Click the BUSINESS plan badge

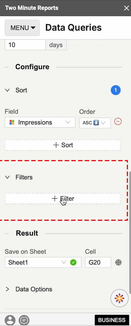pos(112,320)
